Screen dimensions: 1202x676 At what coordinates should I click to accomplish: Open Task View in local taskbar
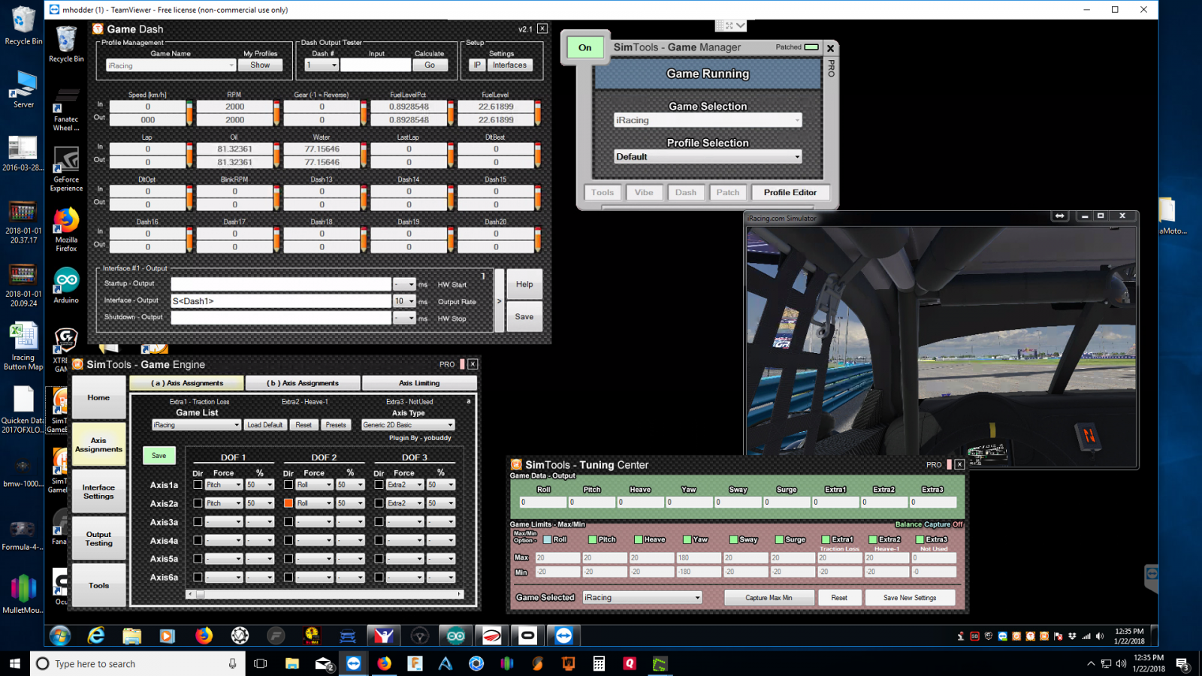(260, 663)
